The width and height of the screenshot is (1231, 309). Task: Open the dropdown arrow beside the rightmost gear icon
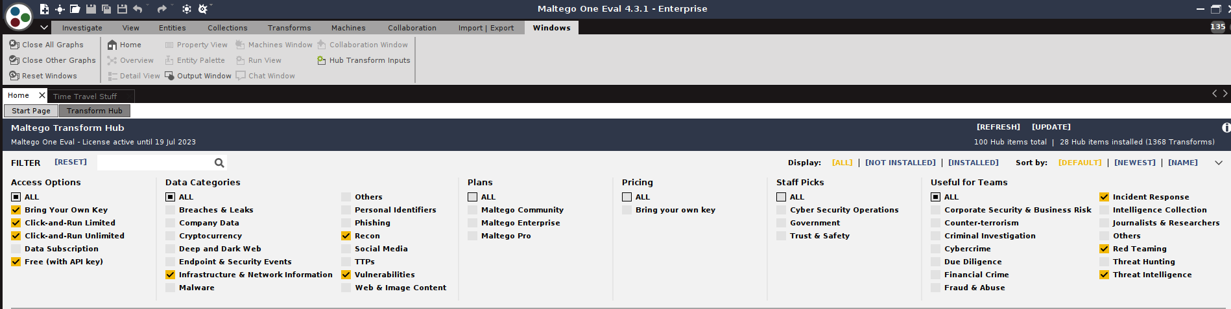point(211,6)
